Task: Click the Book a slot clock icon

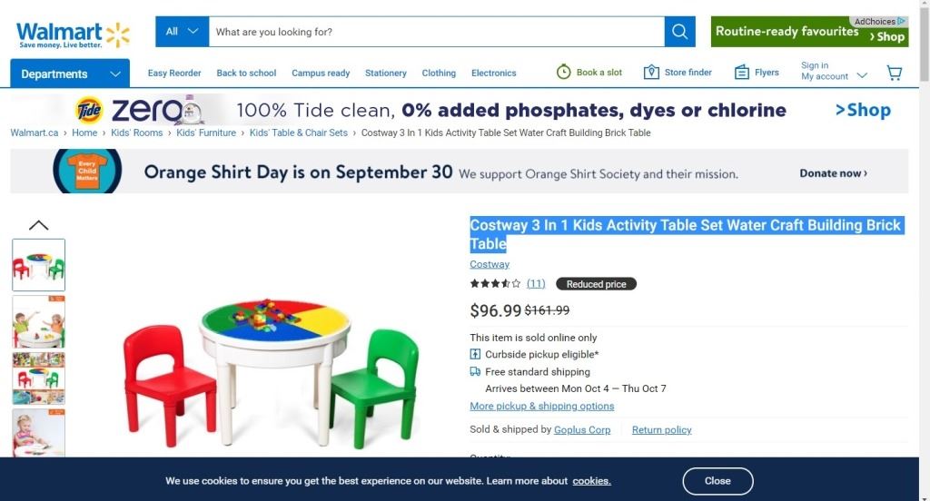Action: point(564,72)
